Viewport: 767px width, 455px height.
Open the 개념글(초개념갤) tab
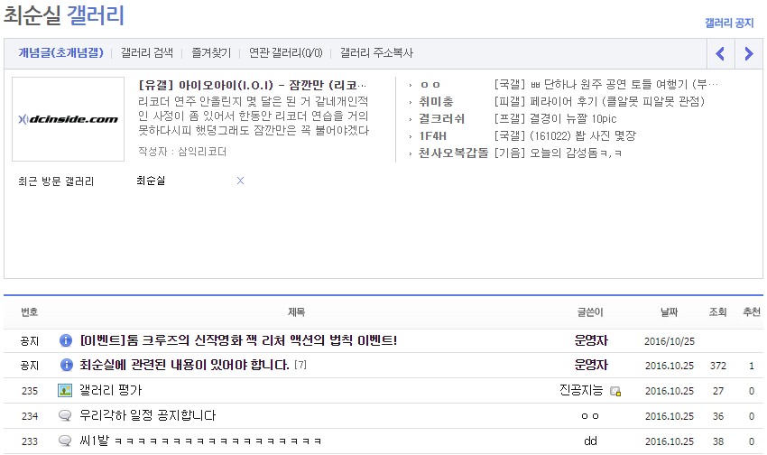[60, 53]
